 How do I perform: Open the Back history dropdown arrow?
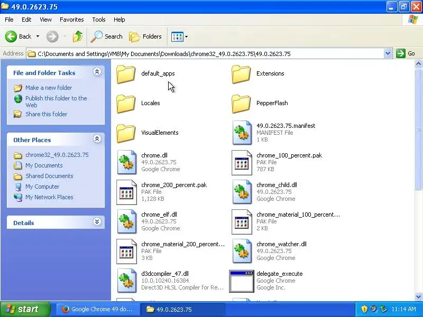tap(38, 36)
